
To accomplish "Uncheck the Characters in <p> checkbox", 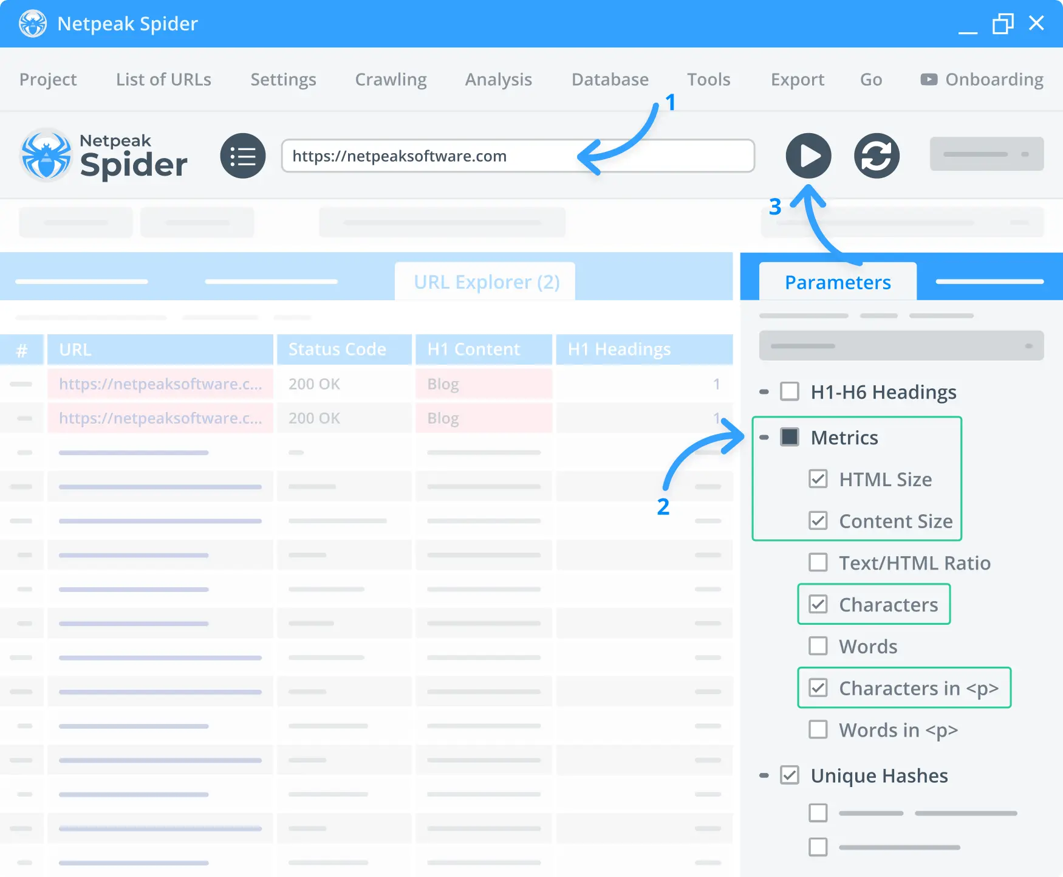I will coord(818,687).
